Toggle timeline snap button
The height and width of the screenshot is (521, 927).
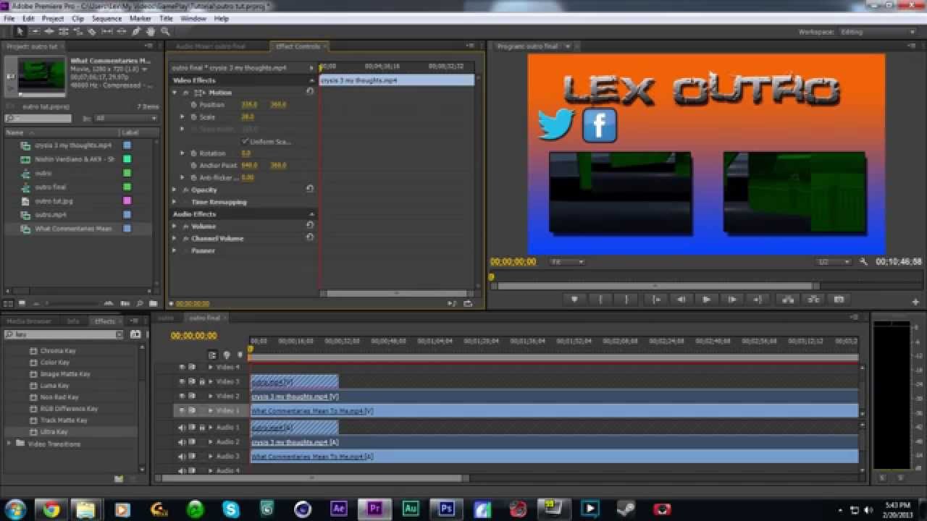pyautogui.click(x=212, y=355)
